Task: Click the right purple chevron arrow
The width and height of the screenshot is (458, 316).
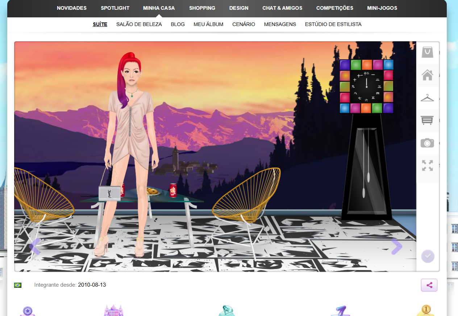Action: pos(397,247)
